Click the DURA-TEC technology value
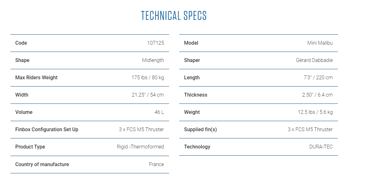Viewport: 366px width, 190px height. (x=321, y=147)
